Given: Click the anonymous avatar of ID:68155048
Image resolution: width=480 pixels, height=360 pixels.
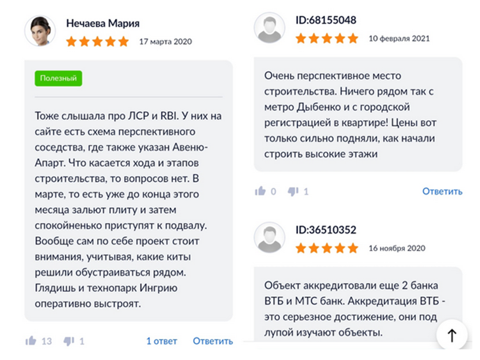Looking at the screenshot, I should [x=269, y=28].
